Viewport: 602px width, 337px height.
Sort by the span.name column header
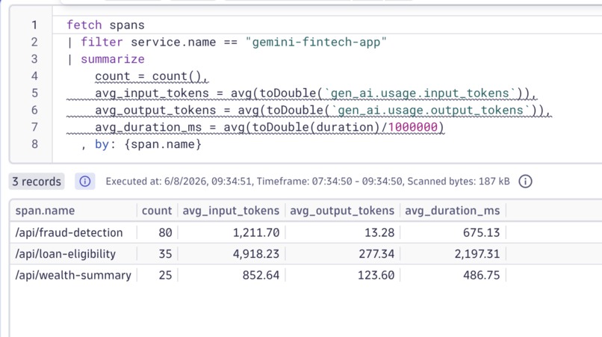point(45,211)
